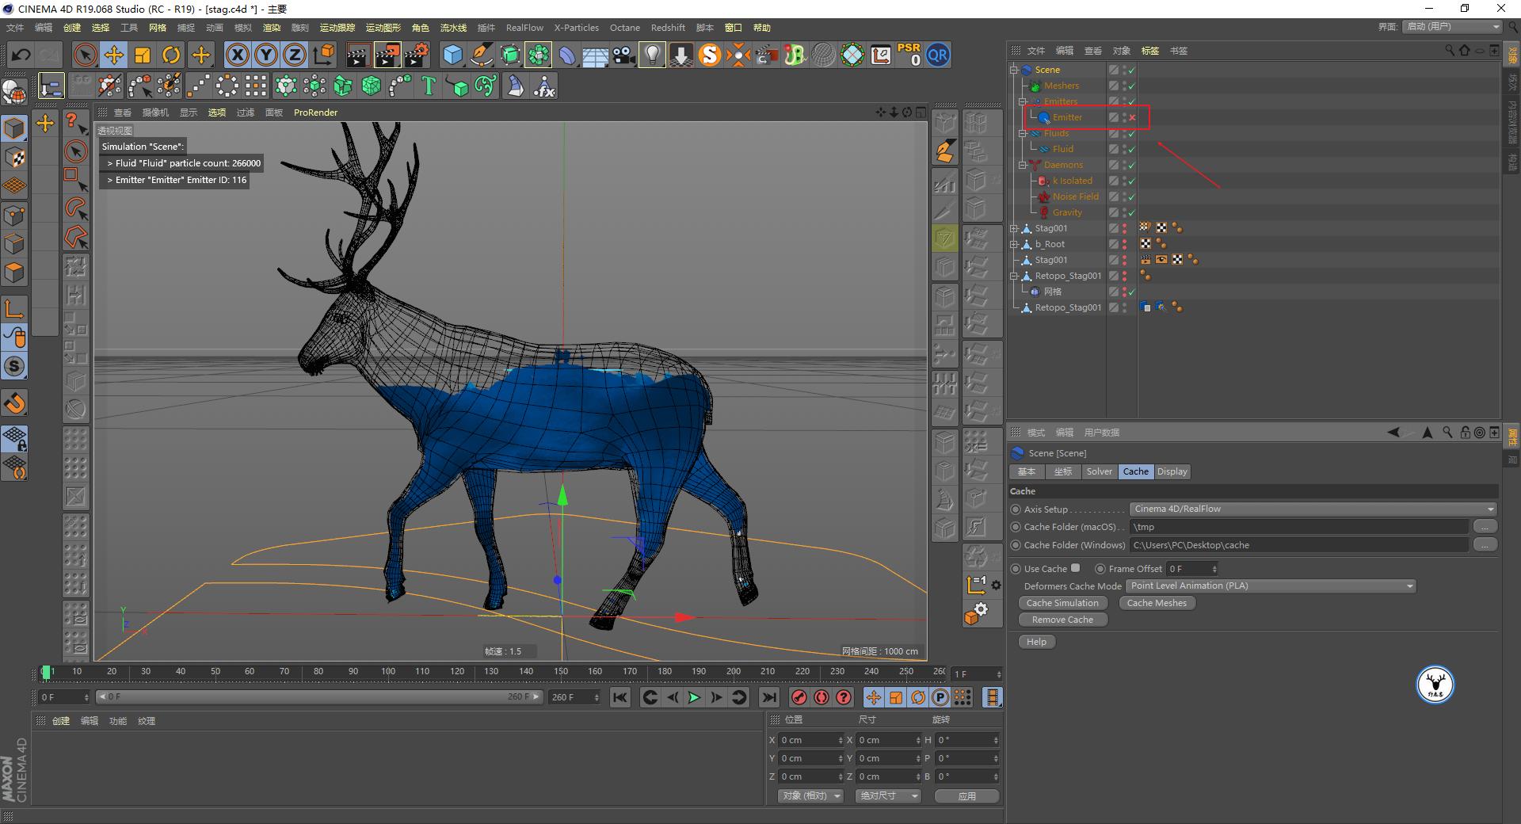
Task: Add a Cube primitive object
Action: click(452, 55)
